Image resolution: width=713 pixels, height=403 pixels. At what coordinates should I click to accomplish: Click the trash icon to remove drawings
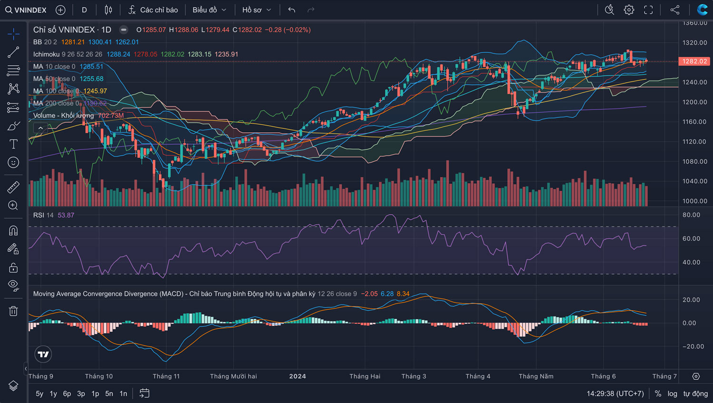coord(13,311)
